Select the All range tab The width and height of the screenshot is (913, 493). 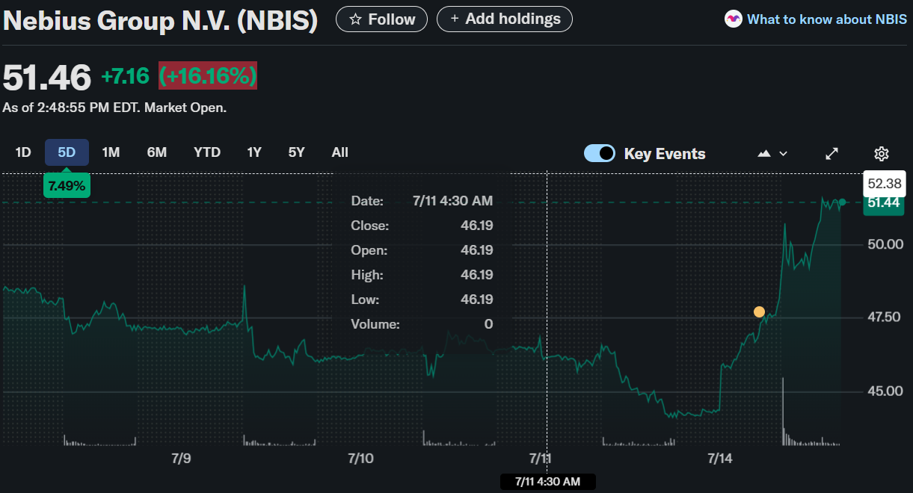[x=339, y=152]
